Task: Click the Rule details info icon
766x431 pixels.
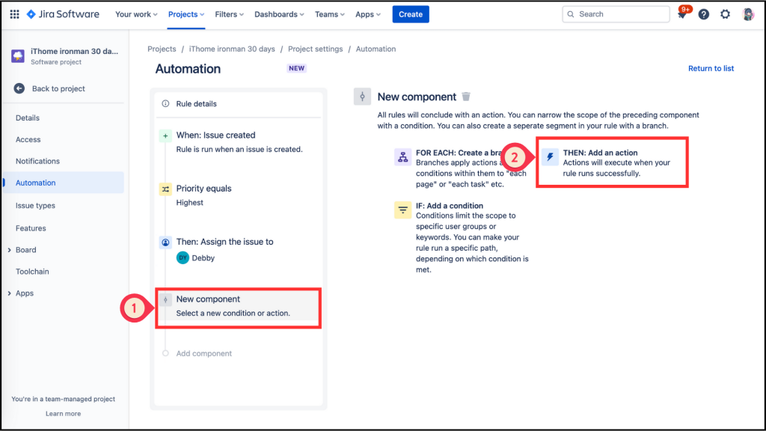Action: click(165, 103)
